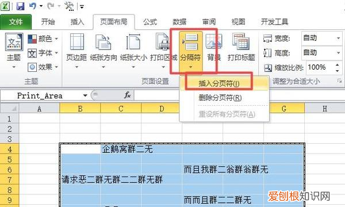Undo the last action

(x=33, y=6)
